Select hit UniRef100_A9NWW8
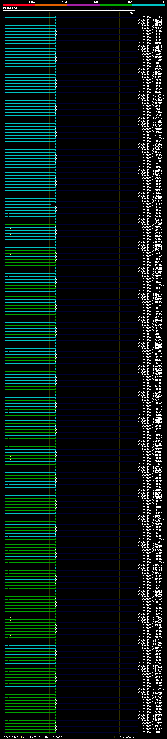The height and width of the screenshot is (739, 167). click(x=150, y=23)
